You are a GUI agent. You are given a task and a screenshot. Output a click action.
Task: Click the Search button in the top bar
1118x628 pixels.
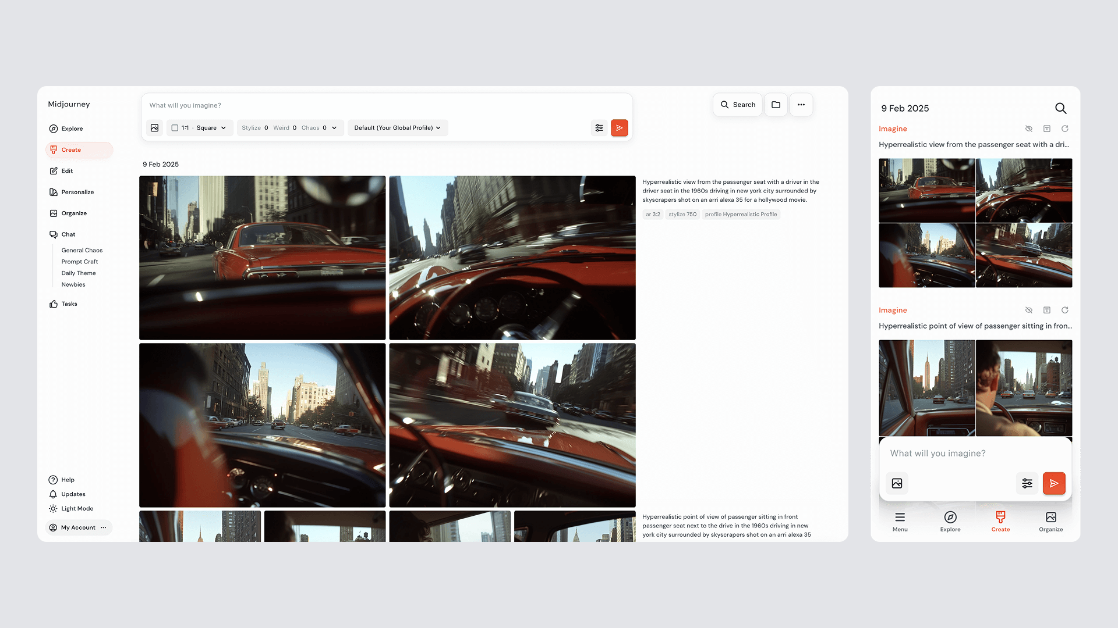[737, 105]
